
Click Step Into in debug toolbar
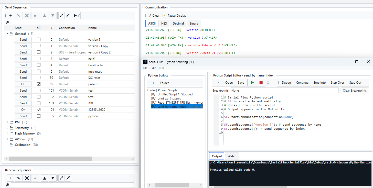click(x=319, y=83)
